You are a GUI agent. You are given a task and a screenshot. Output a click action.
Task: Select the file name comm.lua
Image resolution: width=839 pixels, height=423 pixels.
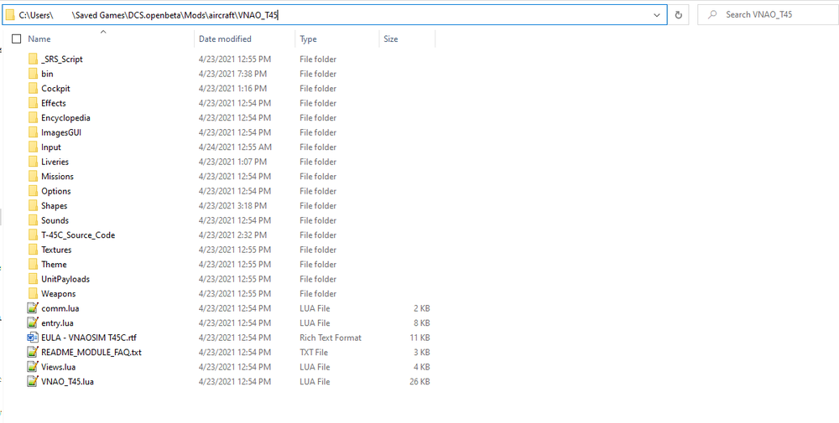pos(60,308)
